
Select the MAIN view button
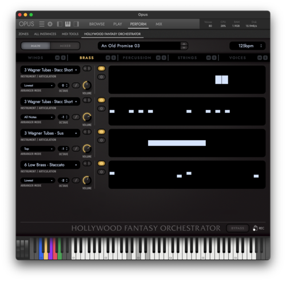point(35,46)
